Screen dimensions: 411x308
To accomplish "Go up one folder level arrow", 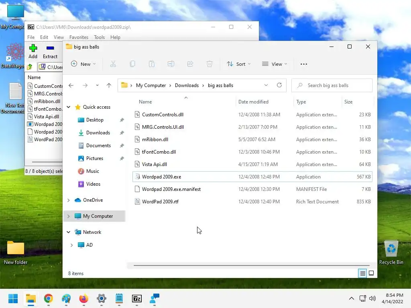I will pyautogui.click(x=109, y=85).
